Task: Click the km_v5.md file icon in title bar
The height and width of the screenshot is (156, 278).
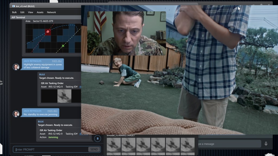Action: 14,6
